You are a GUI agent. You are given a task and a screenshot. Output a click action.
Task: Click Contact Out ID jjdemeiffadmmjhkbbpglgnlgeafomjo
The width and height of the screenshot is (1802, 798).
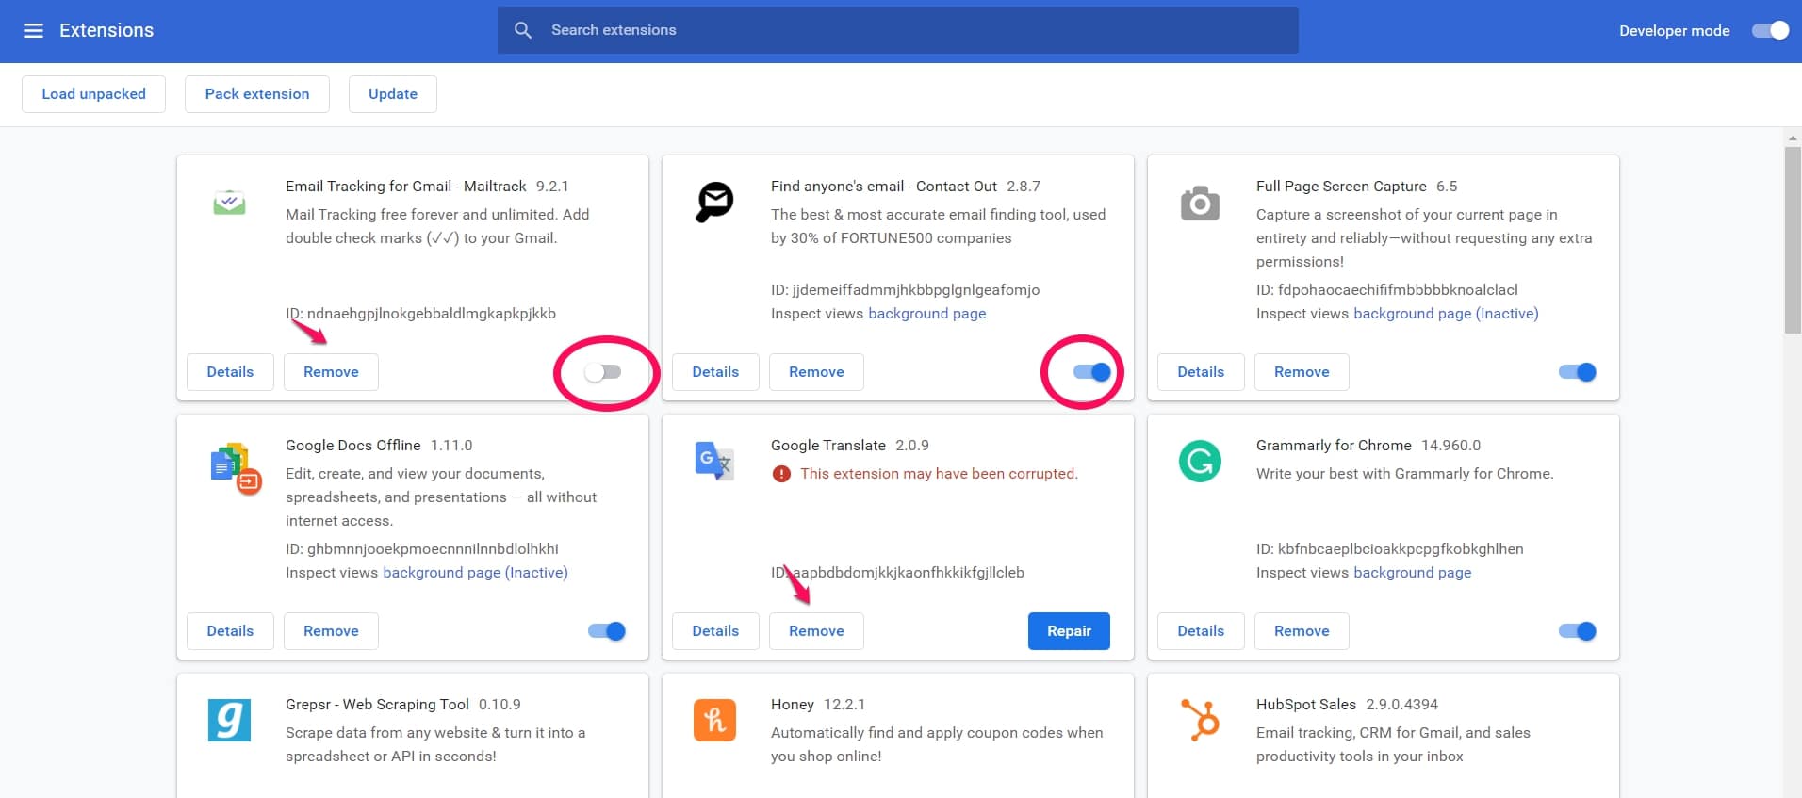(x=905, y=290)
